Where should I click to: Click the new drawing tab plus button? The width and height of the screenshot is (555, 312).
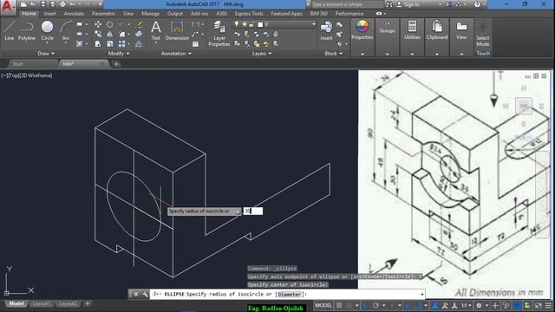click(x=116, y=64)
